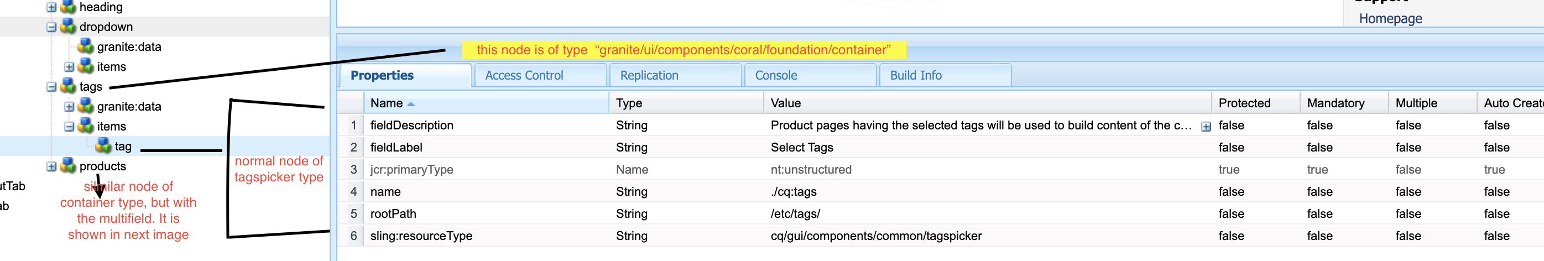The width and height of the screenshot is (1544, 261).
Task: Click the dropdown node's cube icon
Action: click(x=69, y=27)
